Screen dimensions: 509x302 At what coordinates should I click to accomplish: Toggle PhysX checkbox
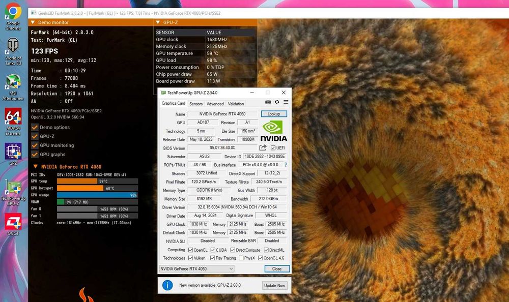(x=241, y=258)
